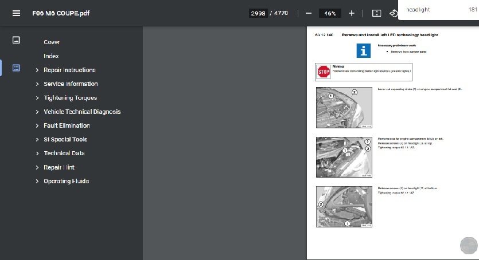
Task: Click the blue info icon on page
Action: click(364, 50)
